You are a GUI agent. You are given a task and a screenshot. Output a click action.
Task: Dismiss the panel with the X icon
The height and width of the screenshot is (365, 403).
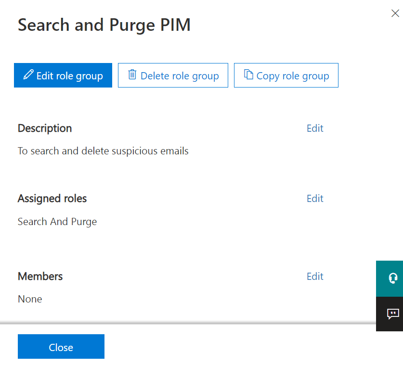click(x=395, y=13)
